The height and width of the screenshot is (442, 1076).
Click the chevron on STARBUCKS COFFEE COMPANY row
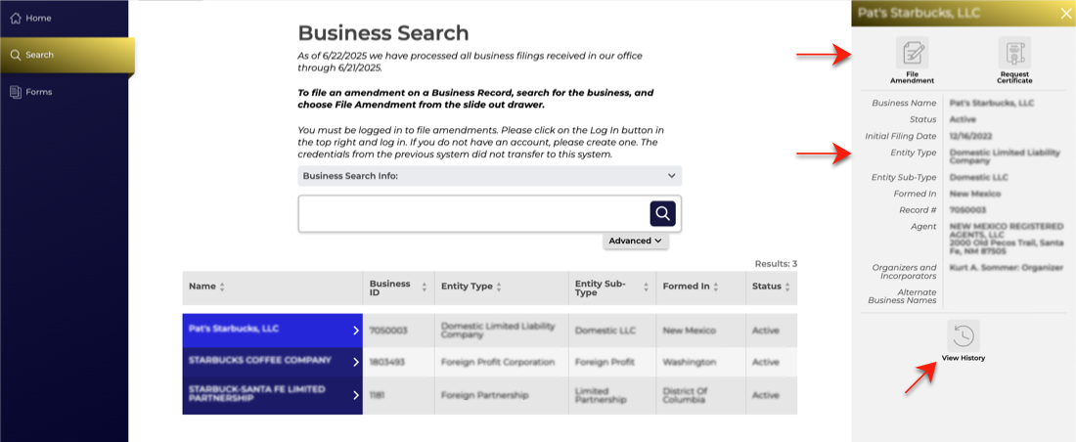click(x=355, y=363)
